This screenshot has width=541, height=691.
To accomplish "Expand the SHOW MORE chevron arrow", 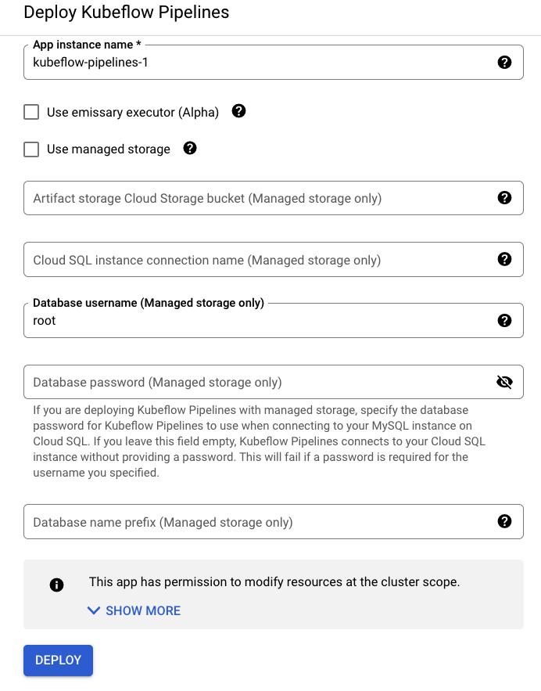I will point(94,610).
